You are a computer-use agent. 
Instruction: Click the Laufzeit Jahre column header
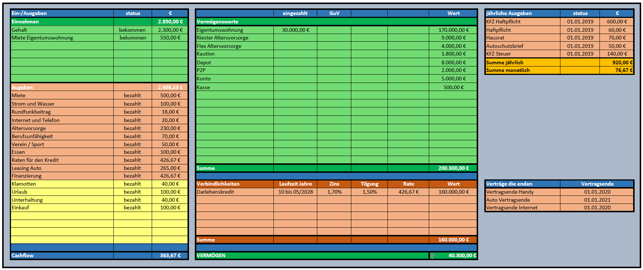[x=295, y=184]
